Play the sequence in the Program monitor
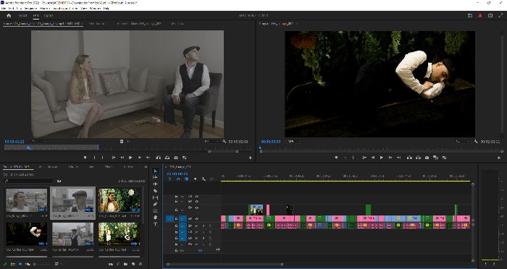This screenshot has height=269, width=507. pyautogui.click(x=382, y=158)
